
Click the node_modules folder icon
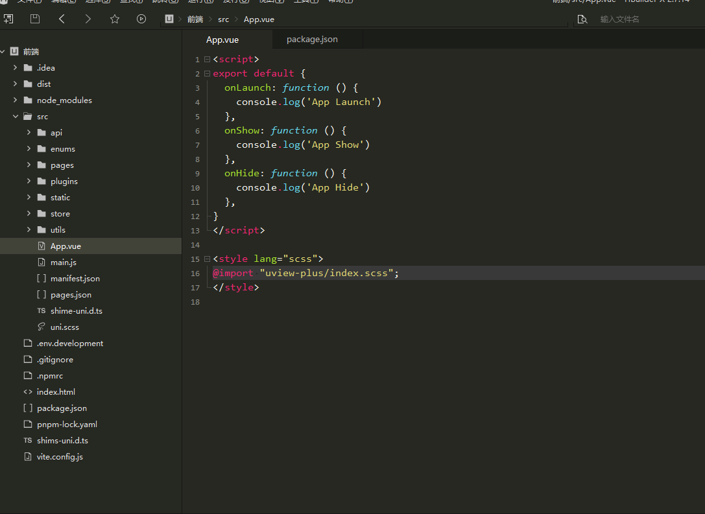point(28,100)
